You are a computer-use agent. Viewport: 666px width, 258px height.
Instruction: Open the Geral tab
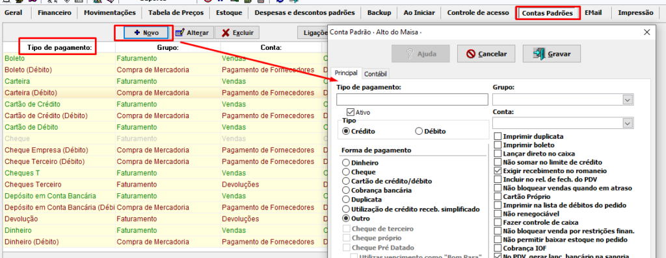coord(13,13)
